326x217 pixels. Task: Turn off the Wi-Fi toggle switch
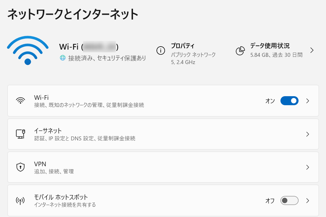coord(289,101)
